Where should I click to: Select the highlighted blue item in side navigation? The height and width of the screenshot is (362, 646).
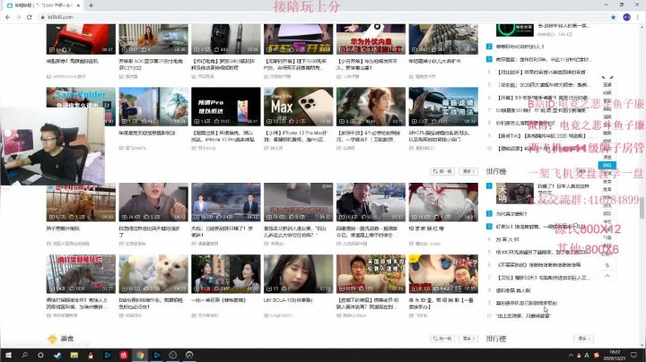click(x=607, y=166)
